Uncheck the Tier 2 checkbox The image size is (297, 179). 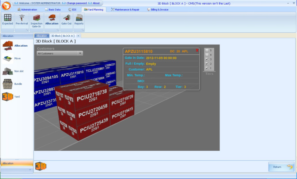tap(207, 64)
